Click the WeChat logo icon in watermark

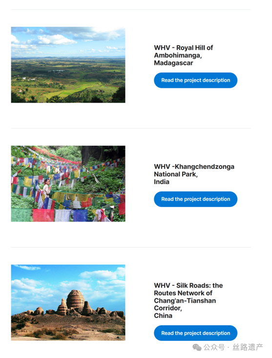197,347
